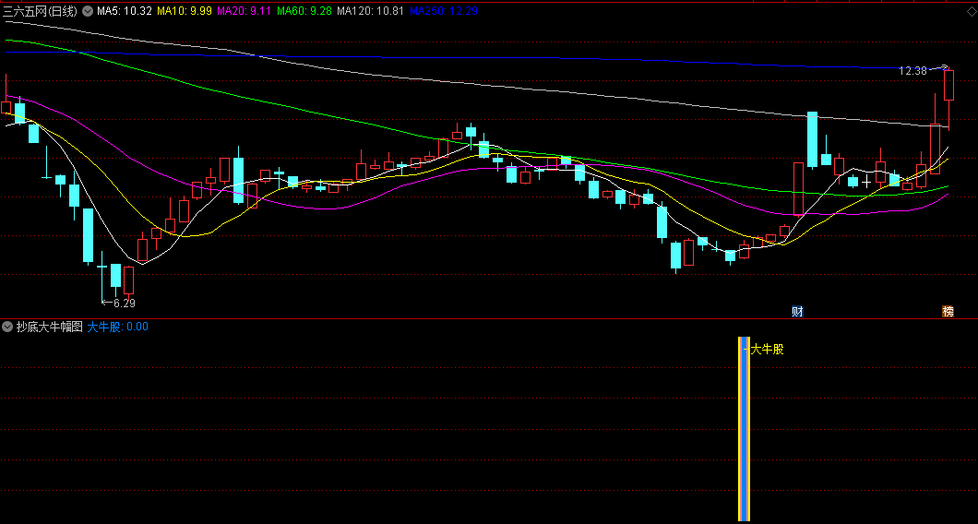Click the 抄底大牛幅图 indicator name

pyautogui.click(x=49, y=327)
